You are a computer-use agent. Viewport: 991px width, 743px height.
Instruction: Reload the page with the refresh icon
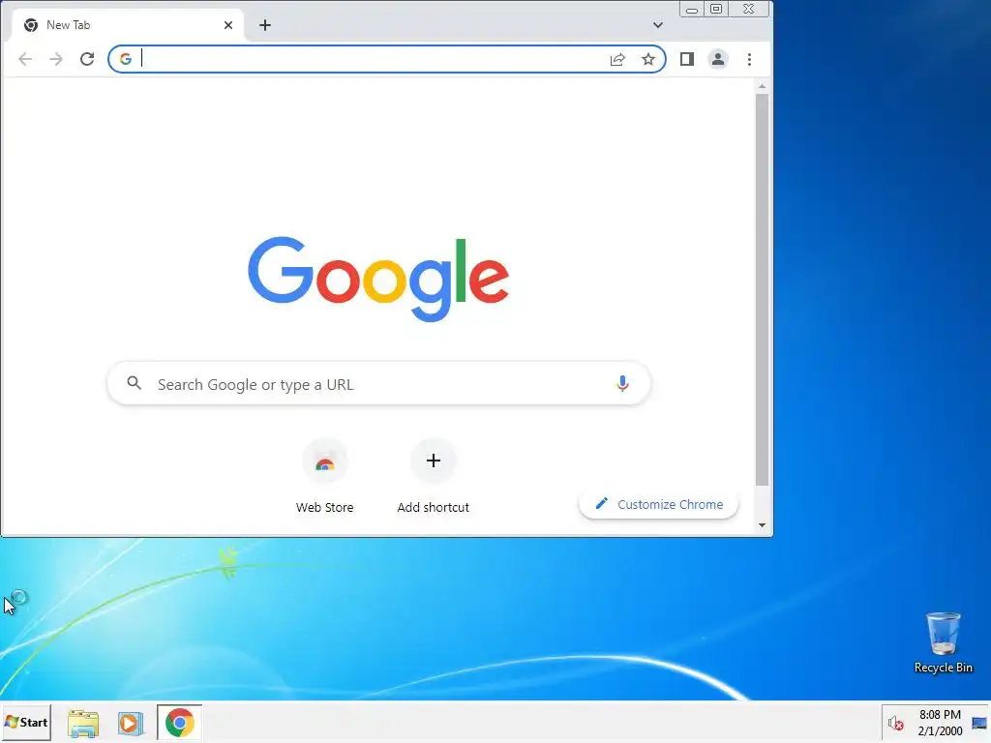[x=87, y=59]
